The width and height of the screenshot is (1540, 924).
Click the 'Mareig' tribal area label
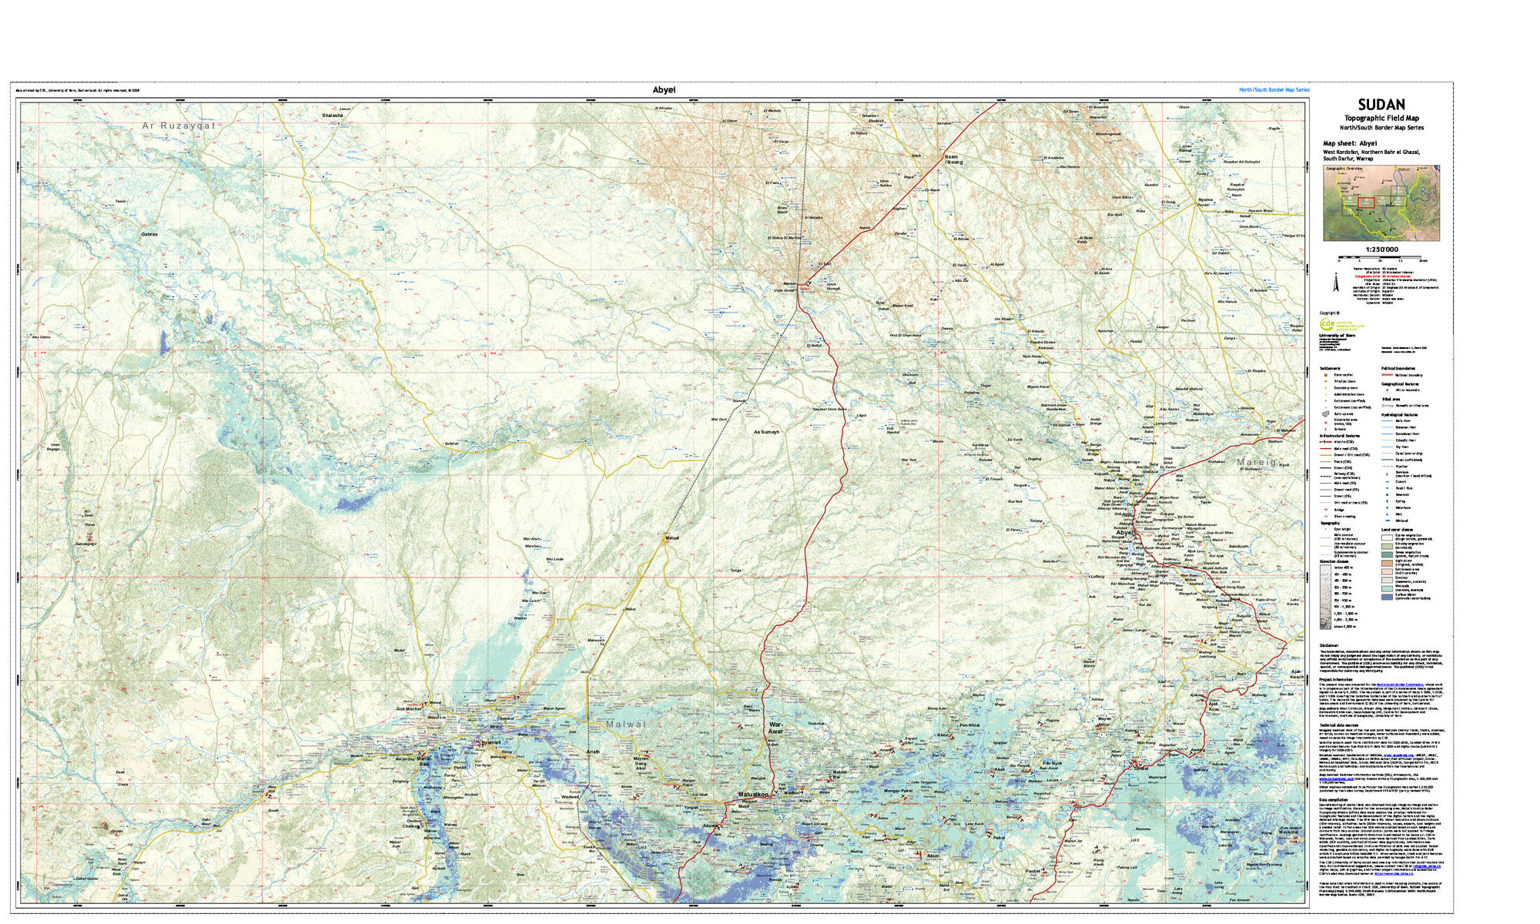pyautogui.click(x=1257, y=463)
